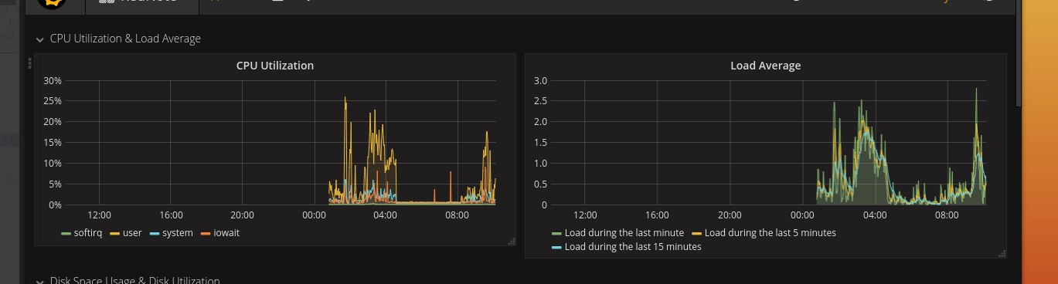This screenshot has height=284, width=1058.
Task: Toggle the 'Load during the last 15 minutes' series
Action: pos(633,247)
